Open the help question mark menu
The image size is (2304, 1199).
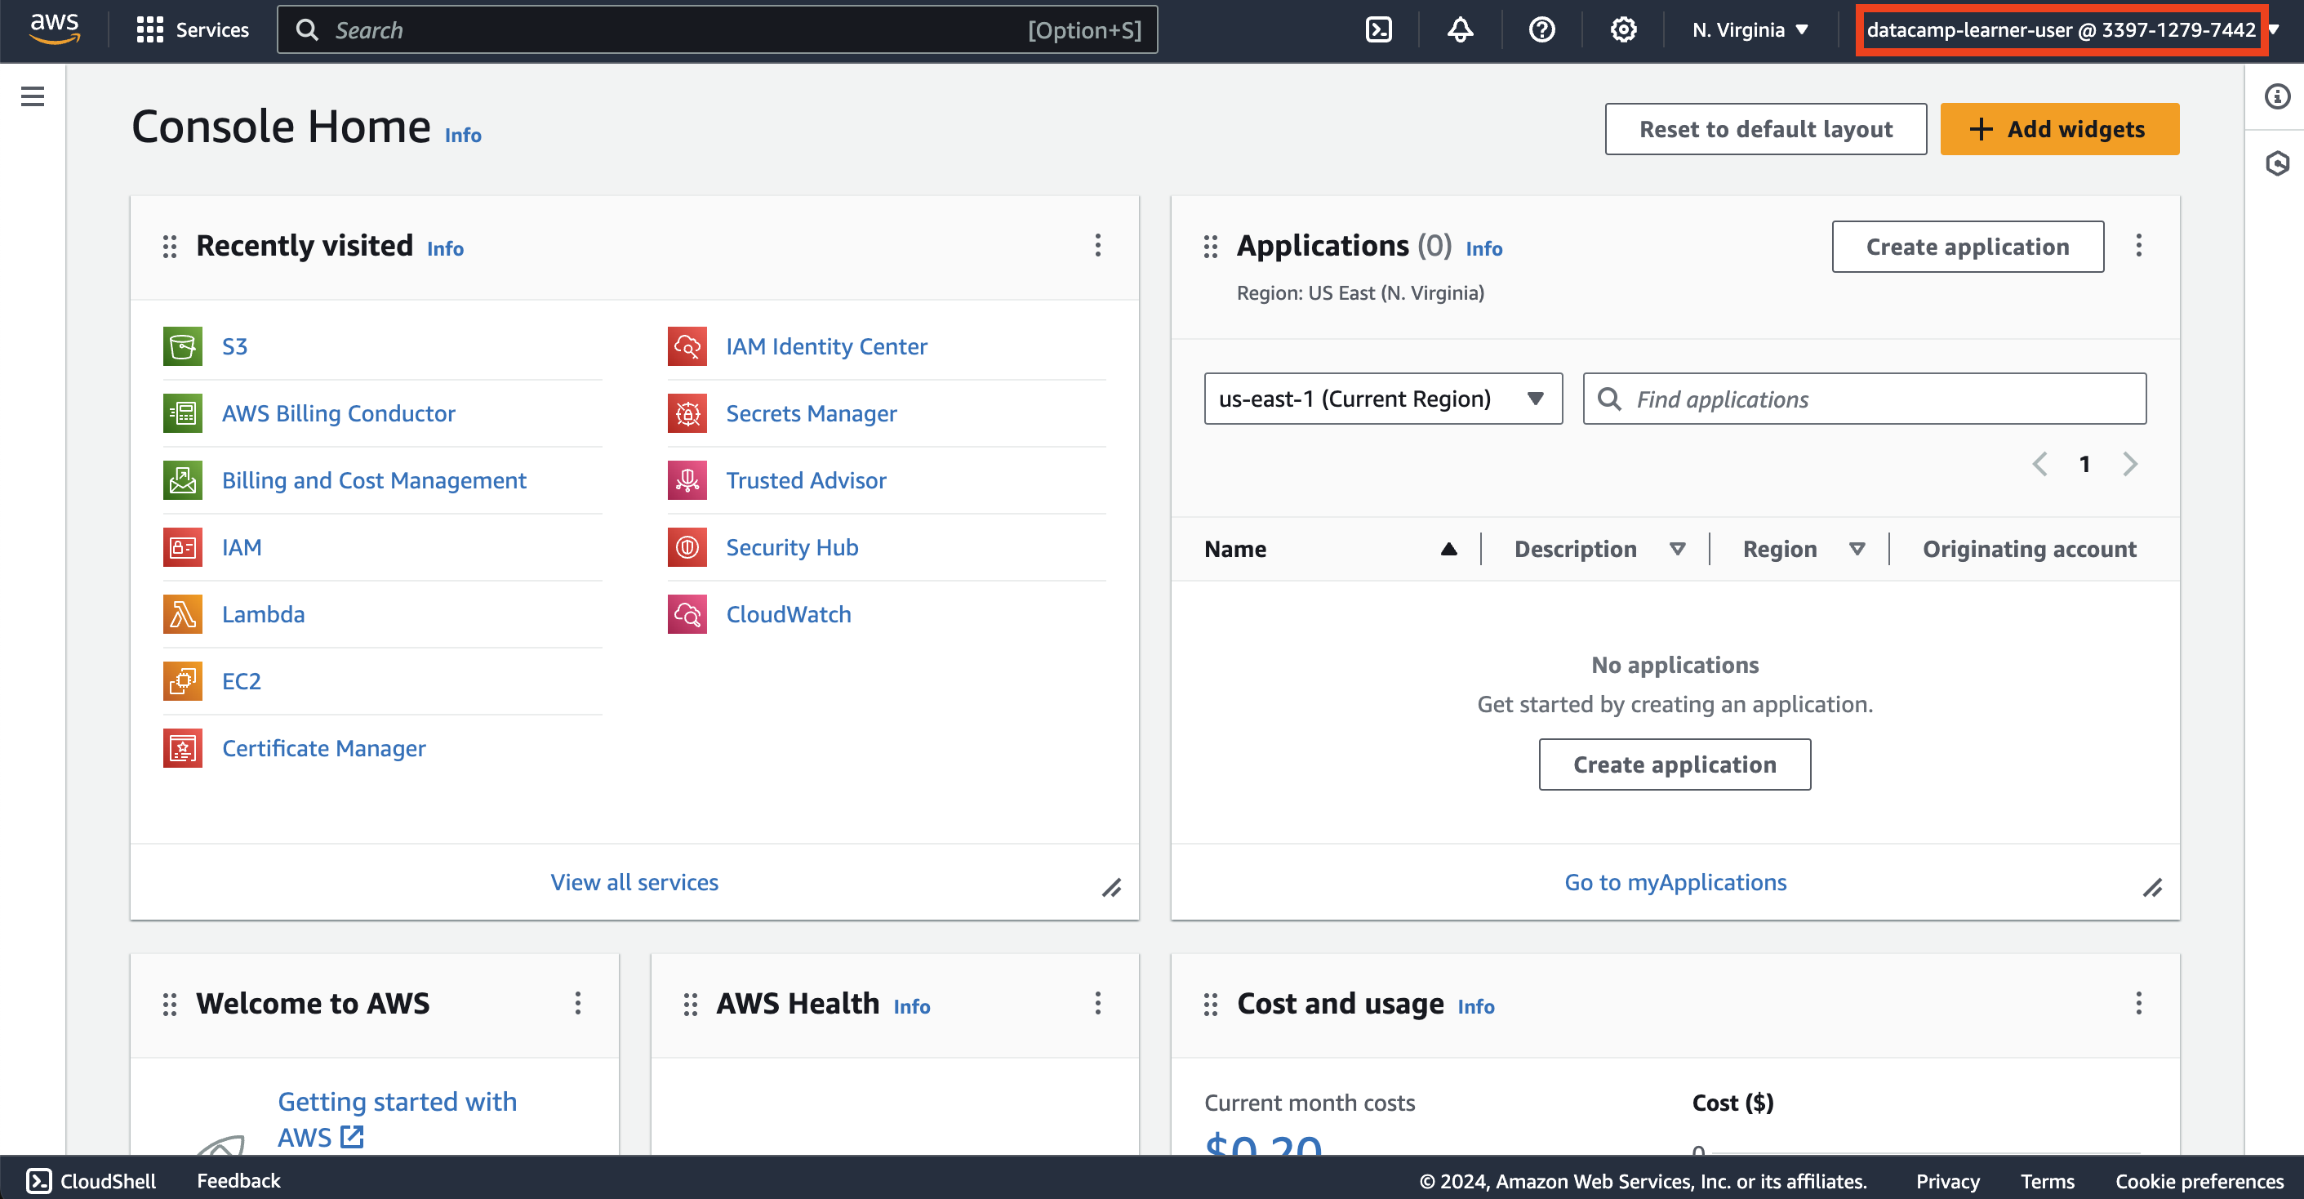tap(1541, 29)
